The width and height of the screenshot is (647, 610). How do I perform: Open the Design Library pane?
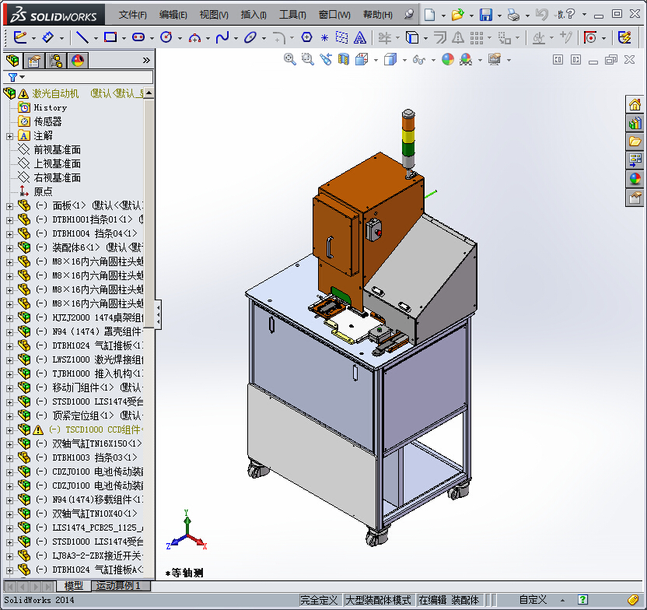pos(635,124)
